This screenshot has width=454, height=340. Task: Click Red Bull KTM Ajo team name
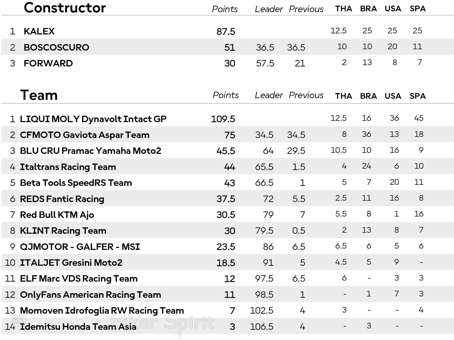[57, 215]
